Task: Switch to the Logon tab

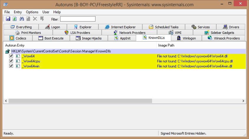Action: (53, 27)
